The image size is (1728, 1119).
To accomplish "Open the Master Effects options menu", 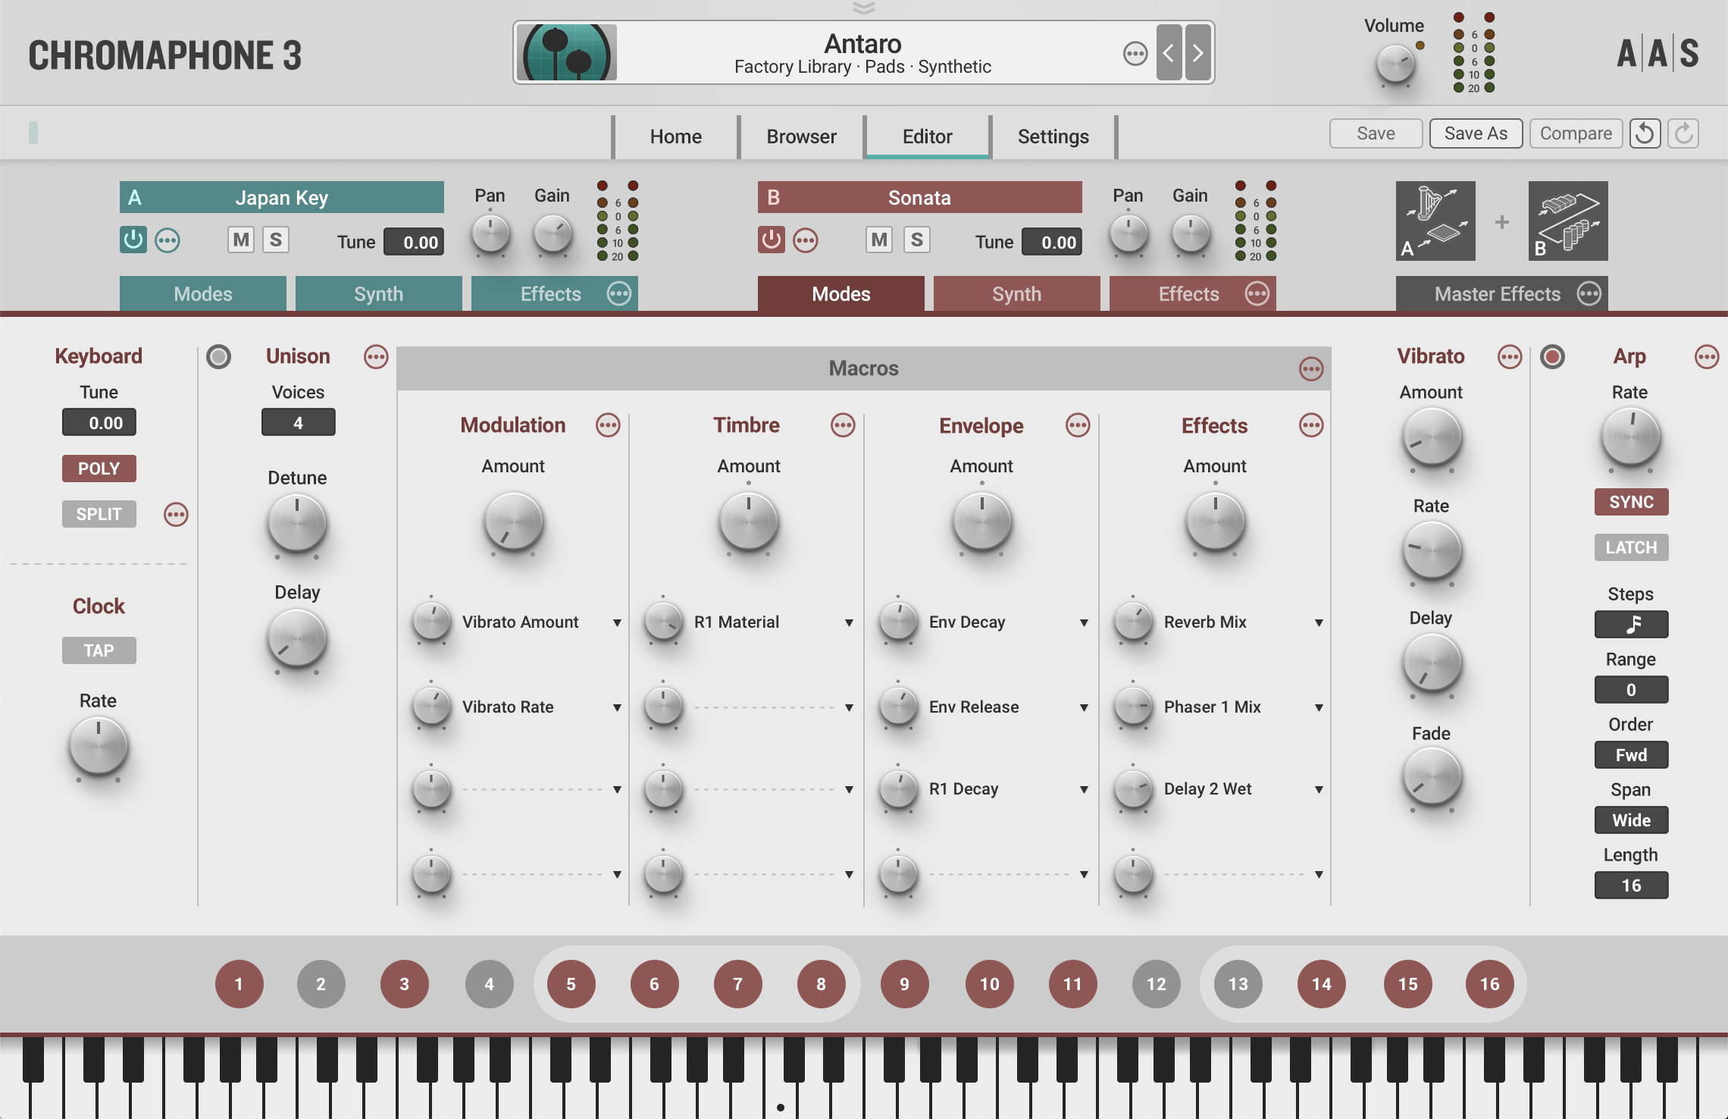I will click(x=1590, y=293).
